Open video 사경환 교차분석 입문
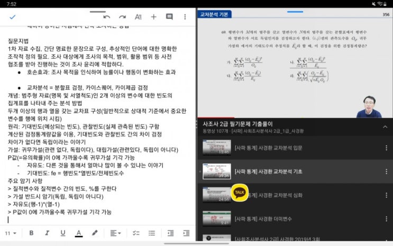Image resolution: width=393 pixels, height=246 pixels. click(x=295, y=148)
